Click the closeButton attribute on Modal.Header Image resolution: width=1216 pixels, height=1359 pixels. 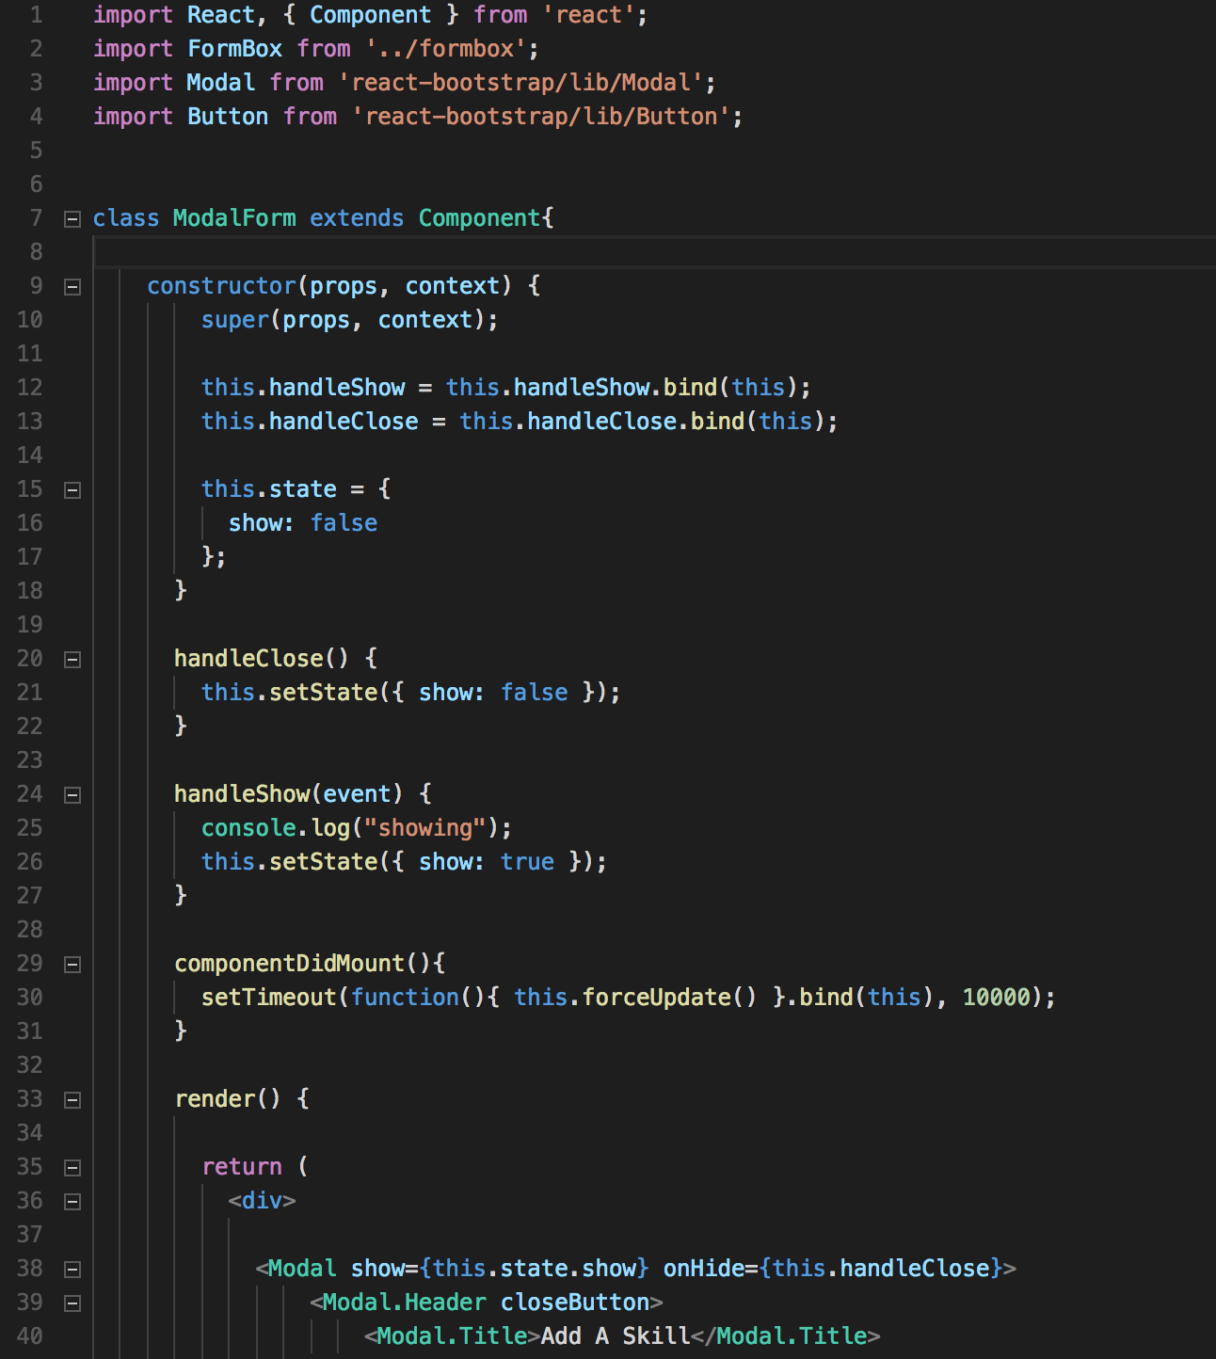coord(577,1302)
